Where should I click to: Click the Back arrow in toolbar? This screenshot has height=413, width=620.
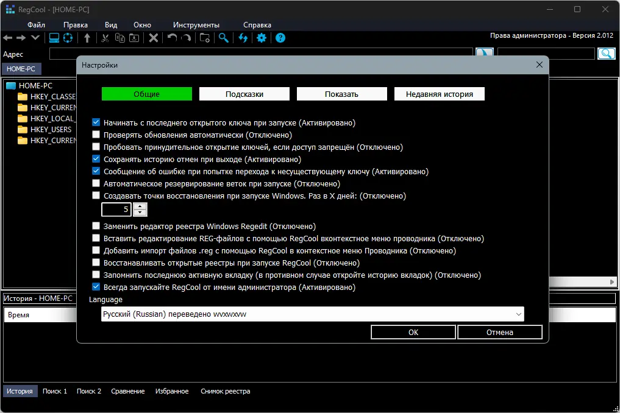pyautogui.click(x=8, y=38)
